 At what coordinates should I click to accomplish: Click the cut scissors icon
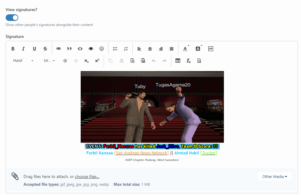coord(122,61)
